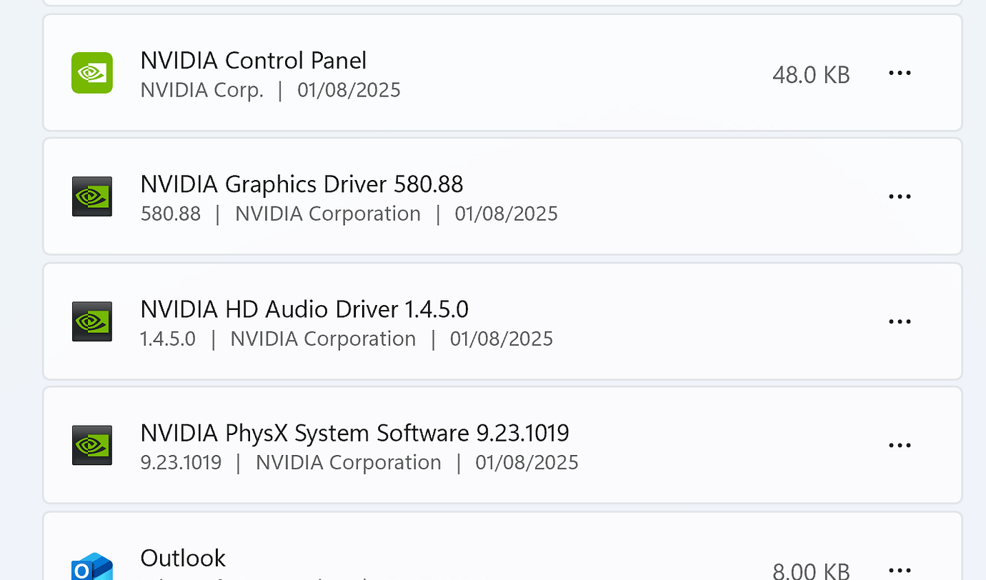Click the 8.00 KB size label

click(x=811, y=571)
